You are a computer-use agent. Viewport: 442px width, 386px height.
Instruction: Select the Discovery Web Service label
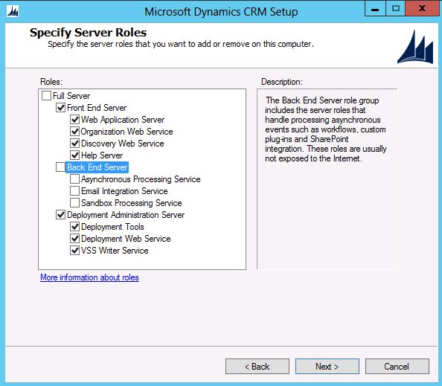point(122,144)
